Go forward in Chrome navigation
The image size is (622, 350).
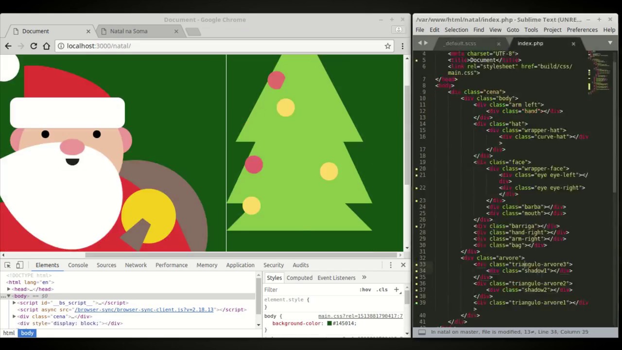(x=21, y=46)
